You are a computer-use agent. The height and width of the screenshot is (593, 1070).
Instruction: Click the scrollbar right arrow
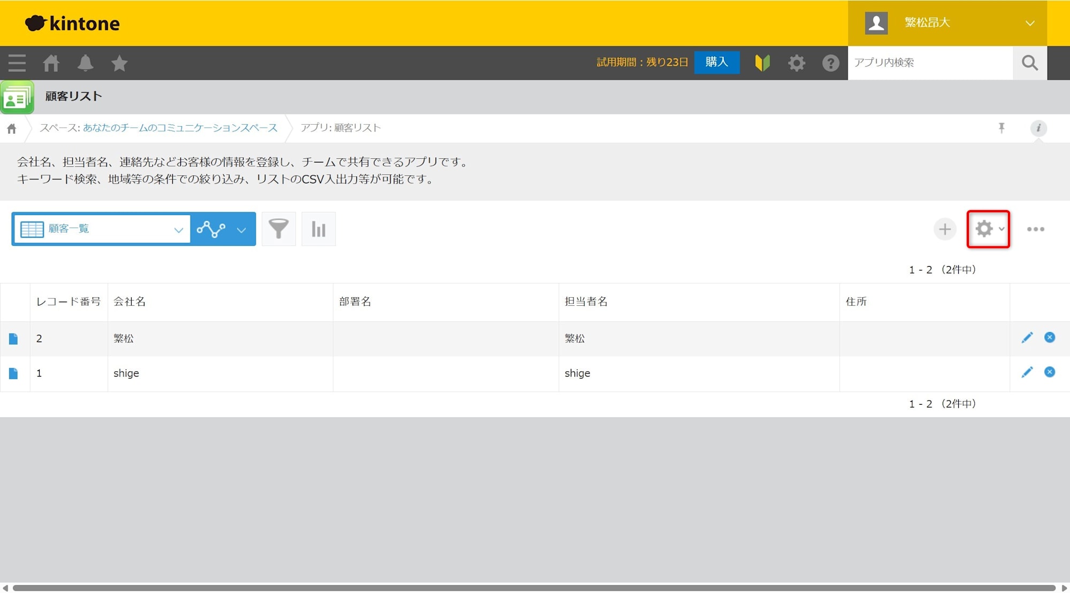coord(1064,588)
